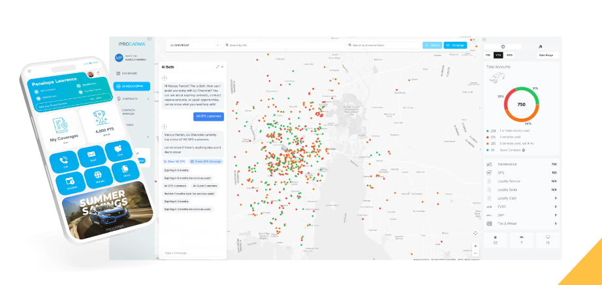Select the ITD period tab

[x=489, y=55]
